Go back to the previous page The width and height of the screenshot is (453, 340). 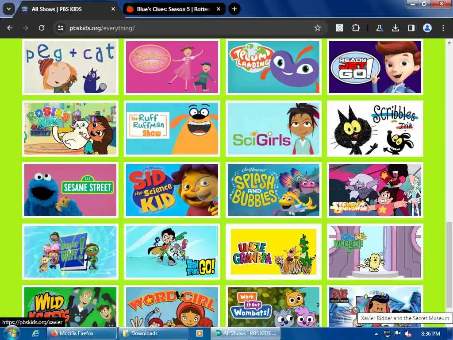pos(10,28)
